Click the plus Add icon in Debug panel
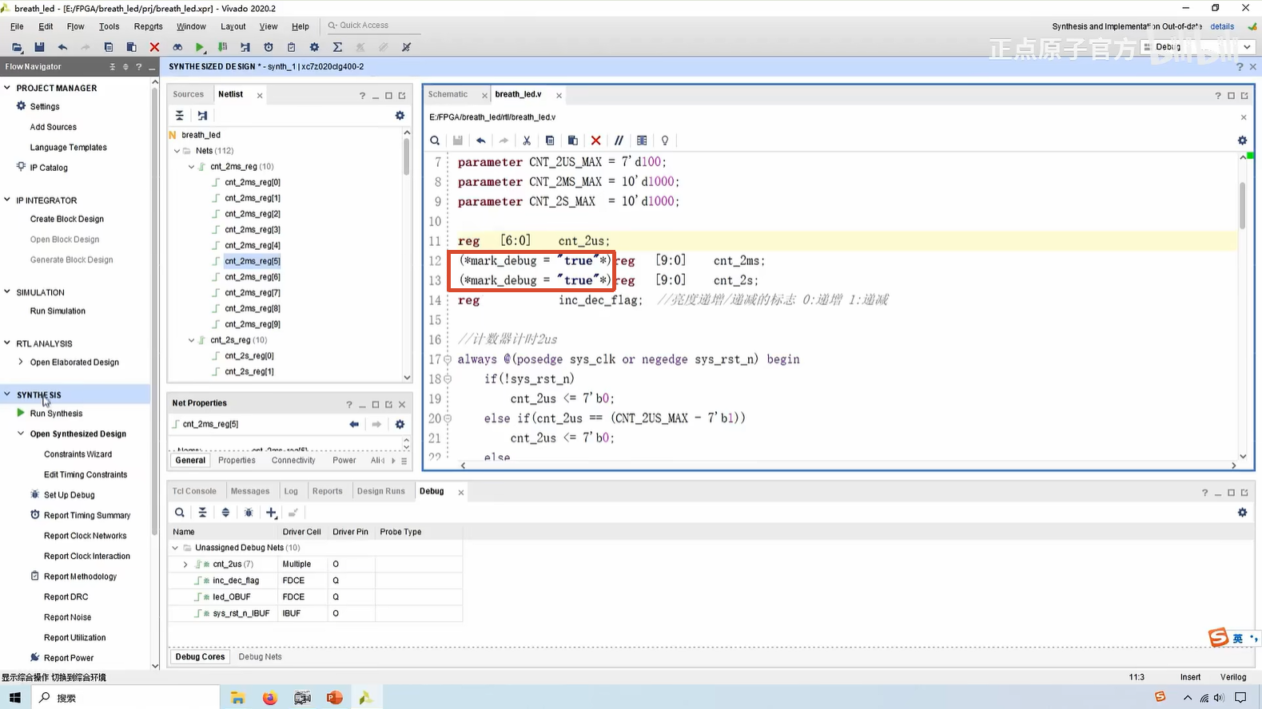The image size is (1262, 709). click(272, 513)
